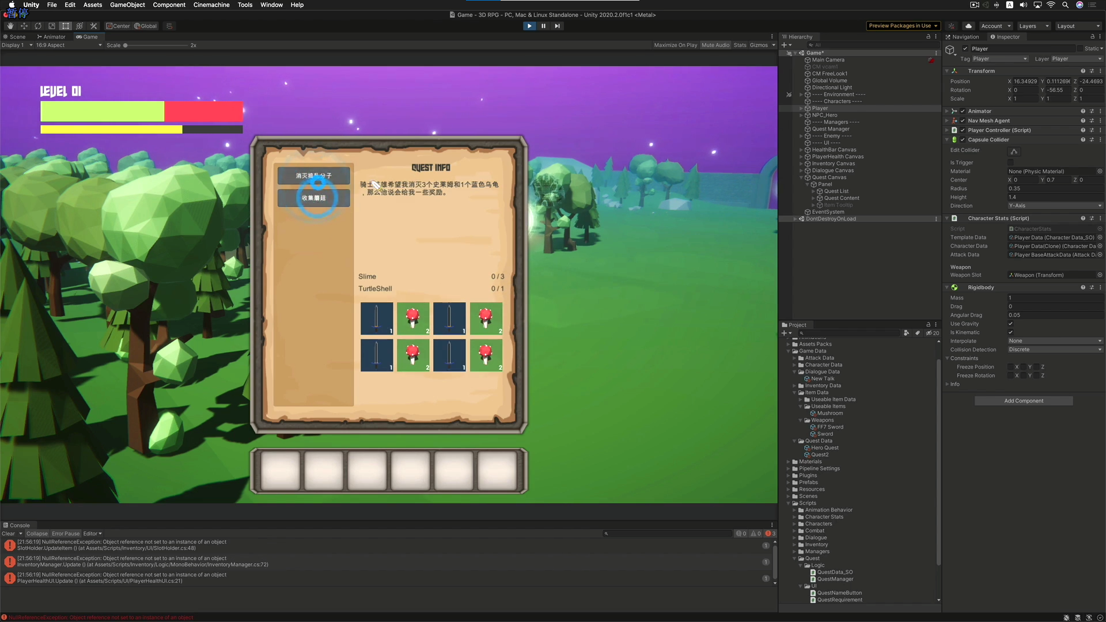Collapse the Weapons folder in Project
1106x622 pixels.
(x=801, y=420)
